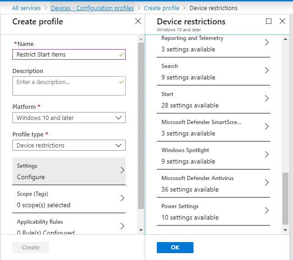293x260 pixels.
Task: Close the Device restrictions blade
Action: coord(282,22)
